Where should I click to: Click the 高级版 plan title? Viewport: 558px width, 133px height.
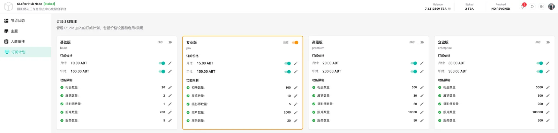[x=317, y=42]
